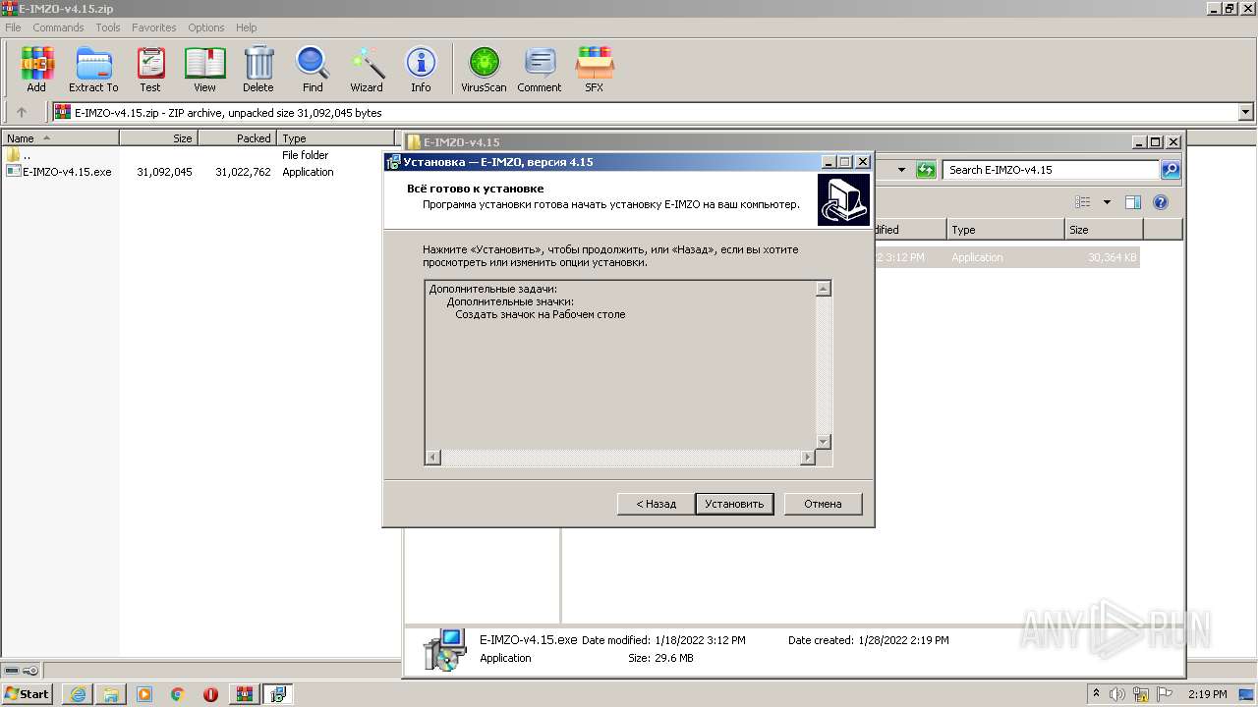This screenshot has width=1258, height=707.
Task: Click the Explorer search magnifier button
Action: pyautogui.click(x=1171, y=170)
